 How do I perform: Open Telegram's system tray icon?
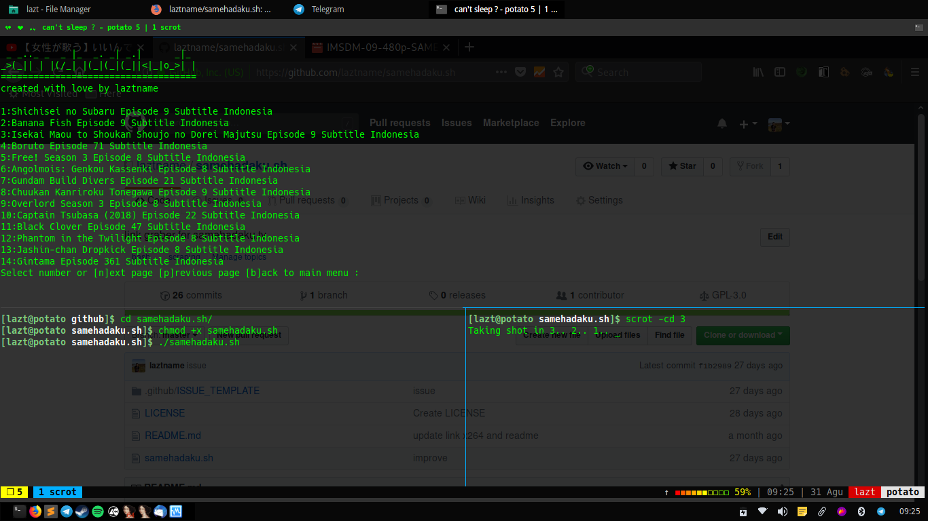(881, 512)
